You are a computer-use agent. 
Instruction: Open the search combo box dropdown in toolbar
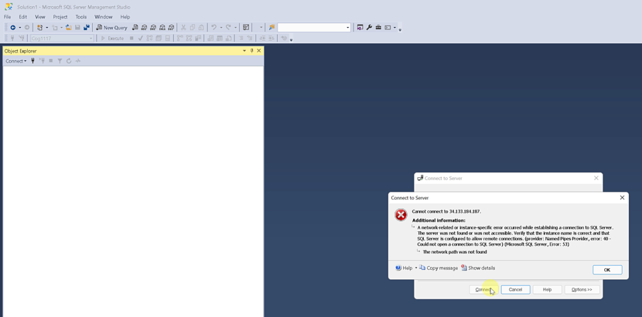click(348, 28)
